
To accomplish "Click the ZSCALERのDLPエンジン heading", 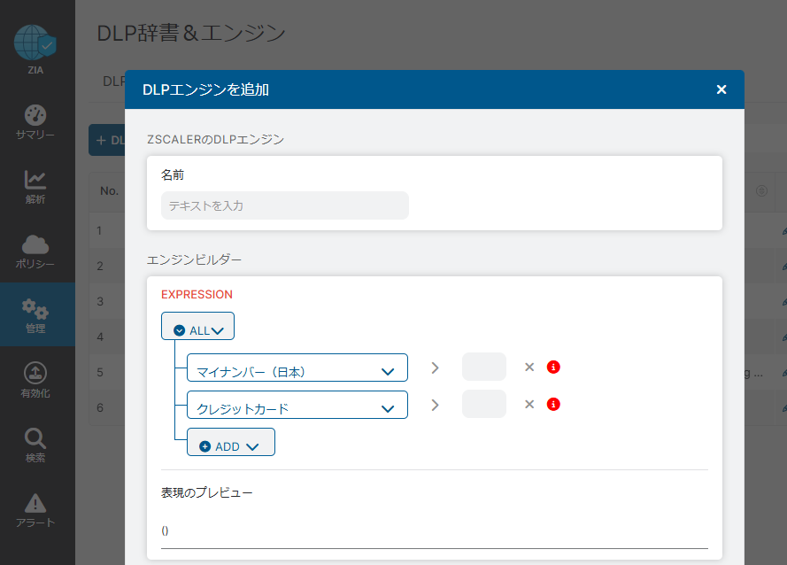I will [215, 140].
